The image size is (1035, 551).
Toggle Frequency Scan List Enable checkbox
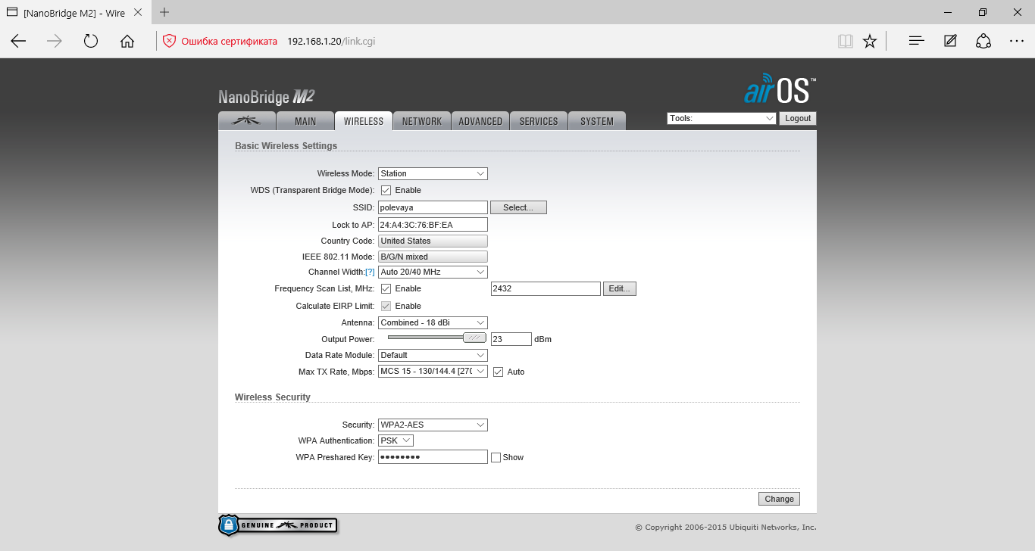click(x=386, y=288)
